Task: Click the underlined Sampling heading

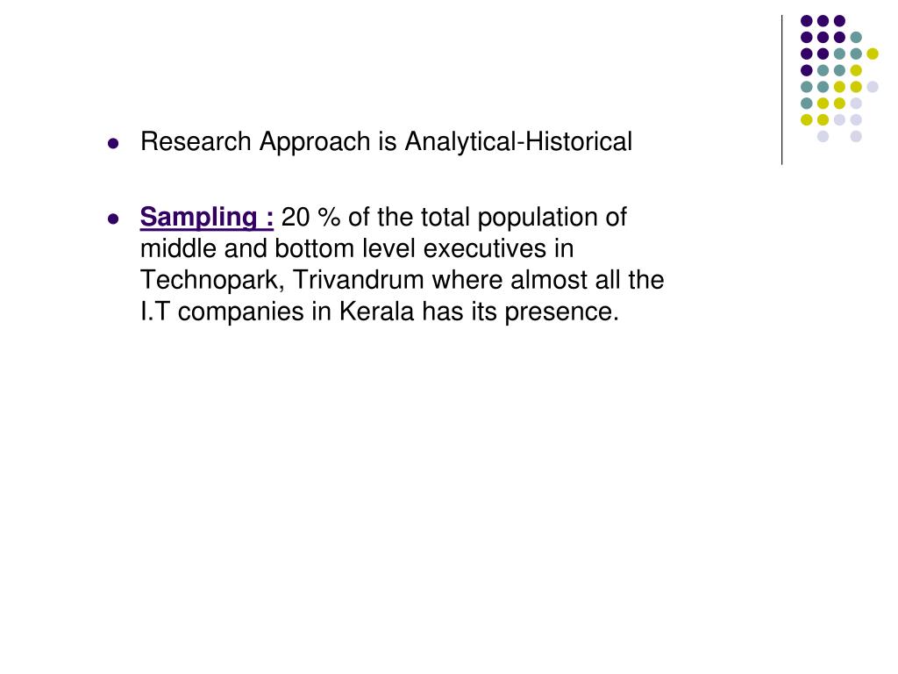Action: [207, 219]
